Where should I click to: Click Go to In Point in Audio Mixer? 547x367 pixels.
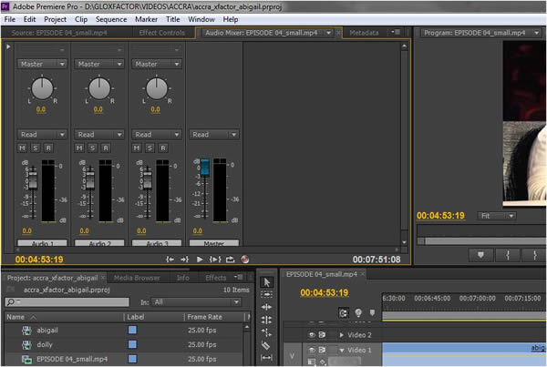(x=170, y=260)
